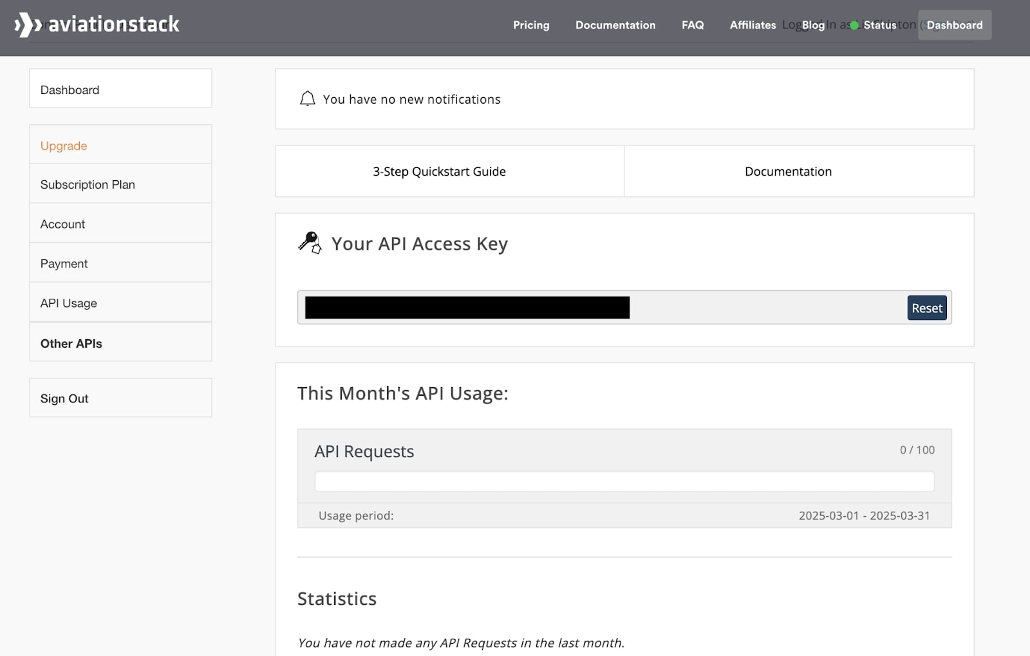Open the Upgrade page in sidebar
Viewport: 1030px width, 656px height.
63,145
